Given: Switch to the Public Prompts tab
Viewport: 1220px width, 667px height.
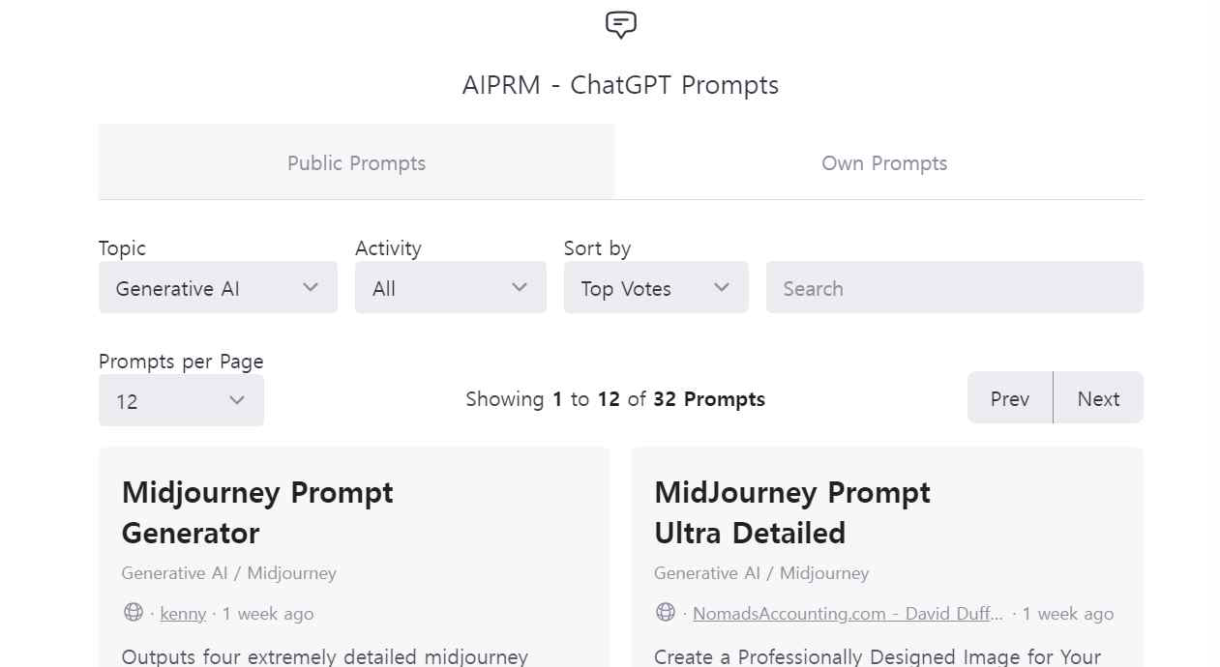Looking at the screenshot, I should (x=356, y=162).
